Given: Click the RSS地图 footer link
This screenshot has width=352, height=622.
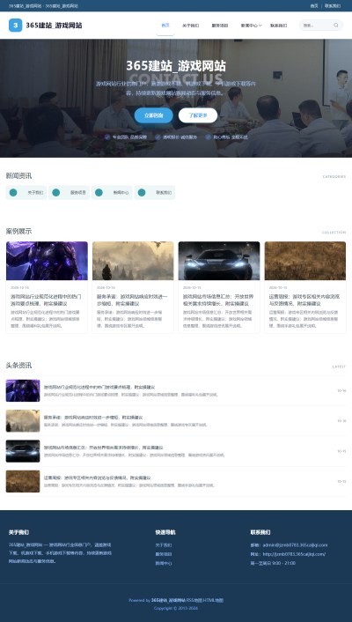Looking at the screenshot, I should [x=194, y=601].
